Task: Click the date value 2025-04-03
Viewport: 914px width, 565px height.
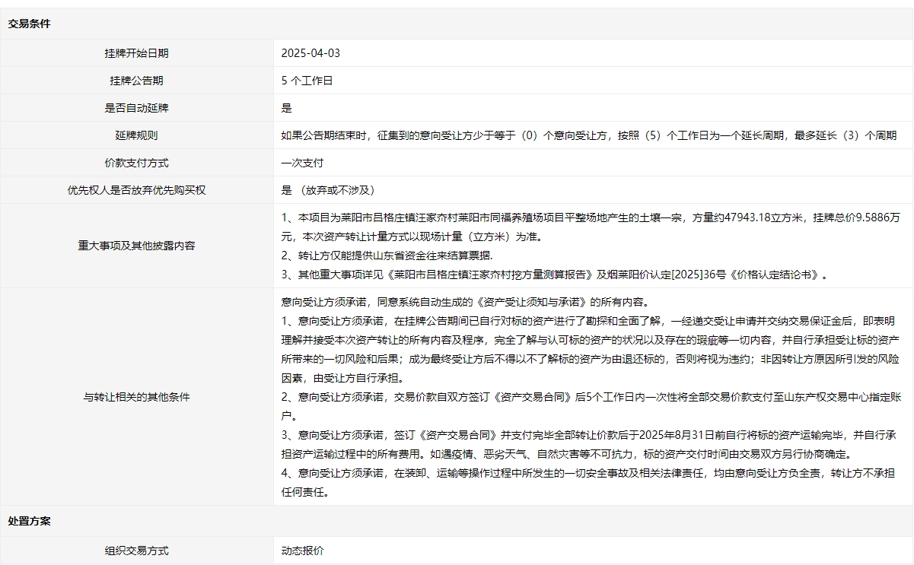Action: click(x=311, y=53)
